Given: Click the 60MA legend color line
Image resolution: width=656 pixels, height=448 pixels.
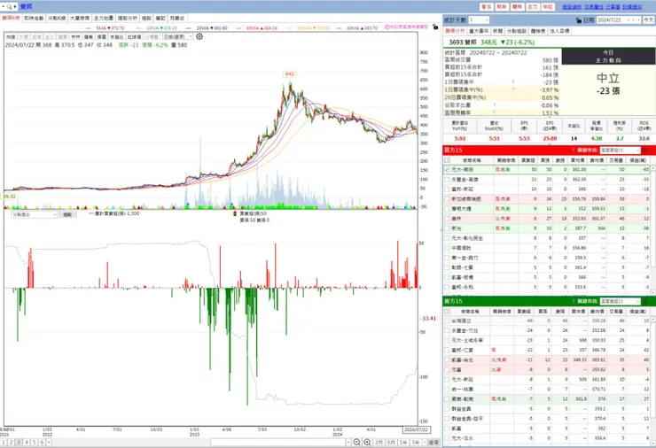Looking at the screenshot, I should click(x=238, y=28).
